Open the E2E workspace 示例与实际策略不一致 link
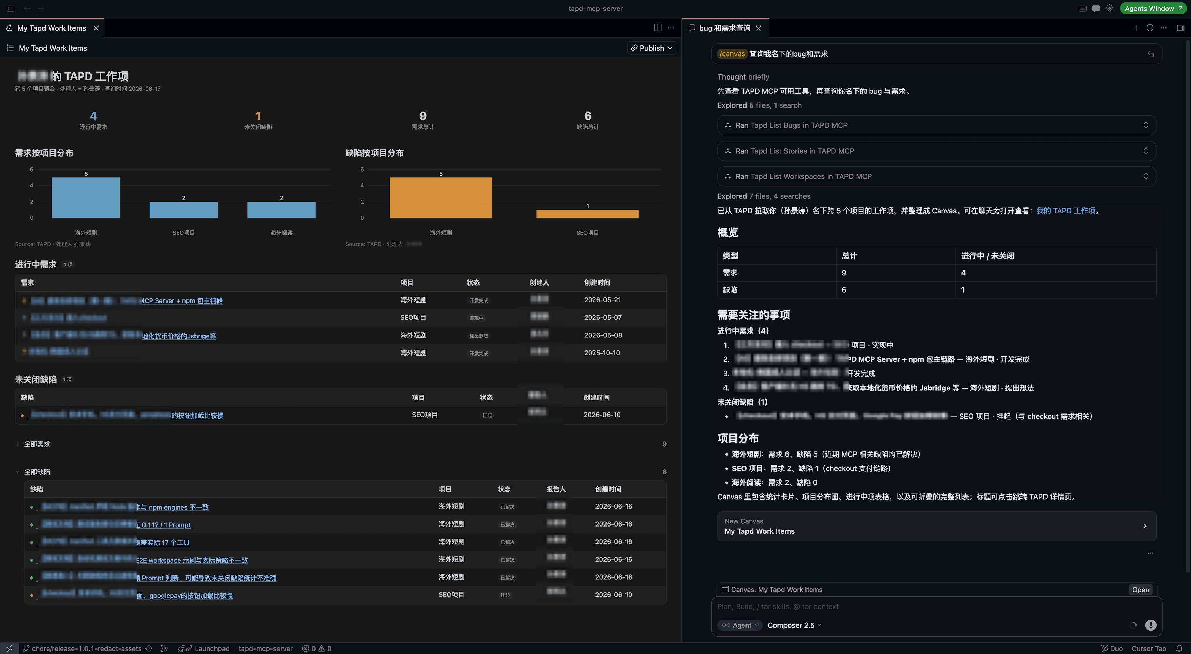This screenshot has width=1191, height=654. click(x=192, y=560)
